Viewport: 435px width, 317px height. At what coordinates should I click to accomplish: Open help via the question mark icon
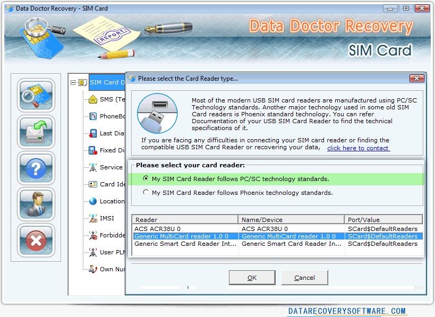click(36, 168)
